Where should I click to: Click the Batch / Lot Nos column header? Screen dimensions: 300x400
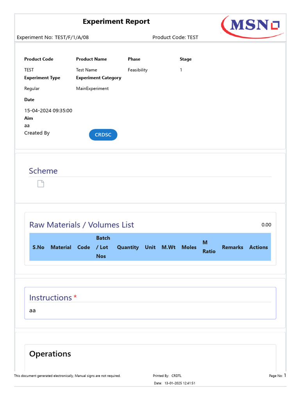[103, 247]
